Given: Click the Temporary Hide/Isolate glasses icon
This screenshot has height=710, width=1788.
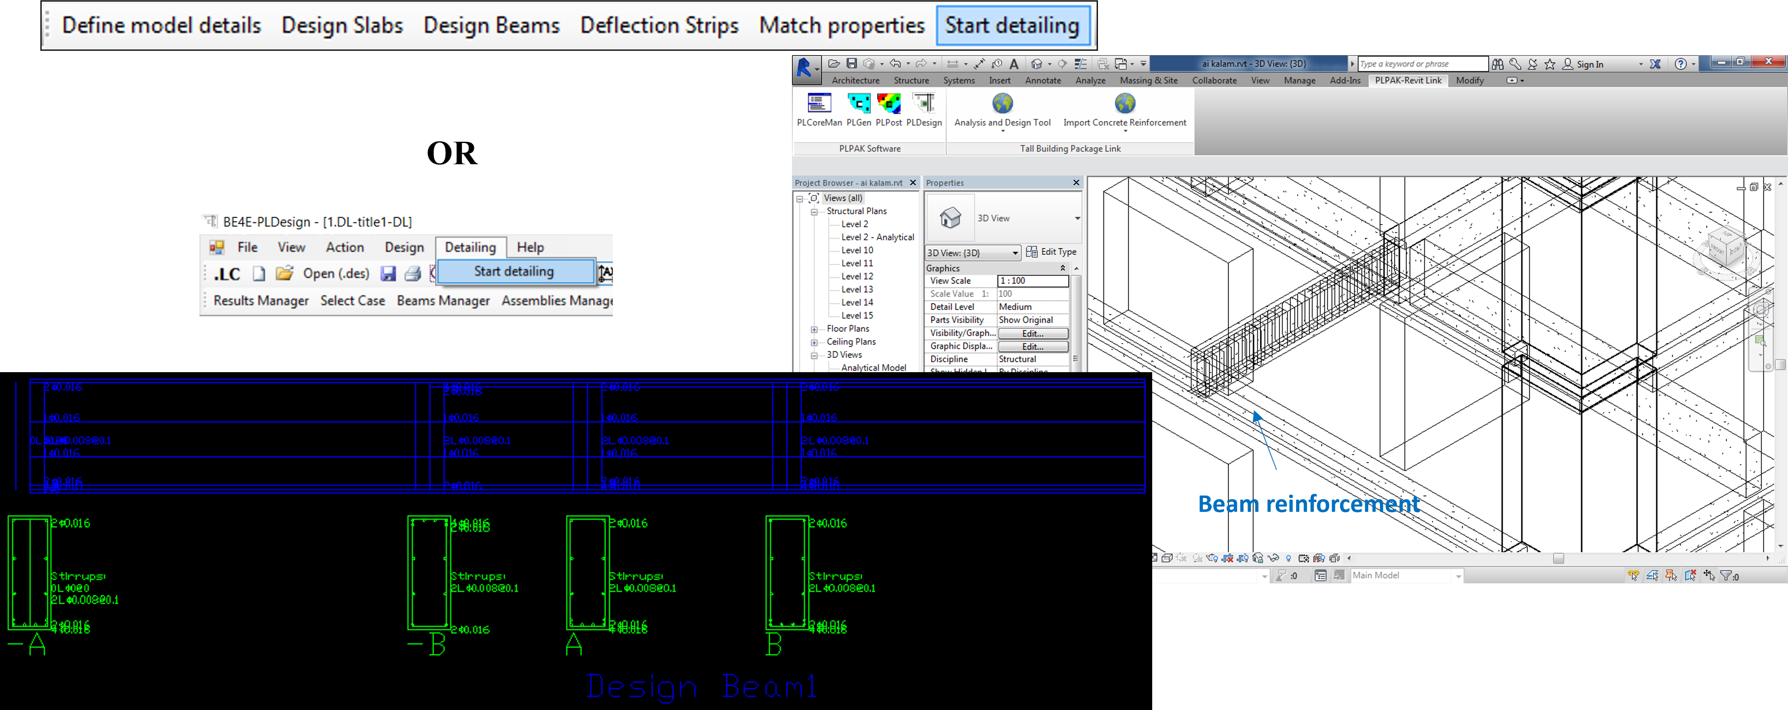Looking at the screenshot, I should tap(1273, 558).
